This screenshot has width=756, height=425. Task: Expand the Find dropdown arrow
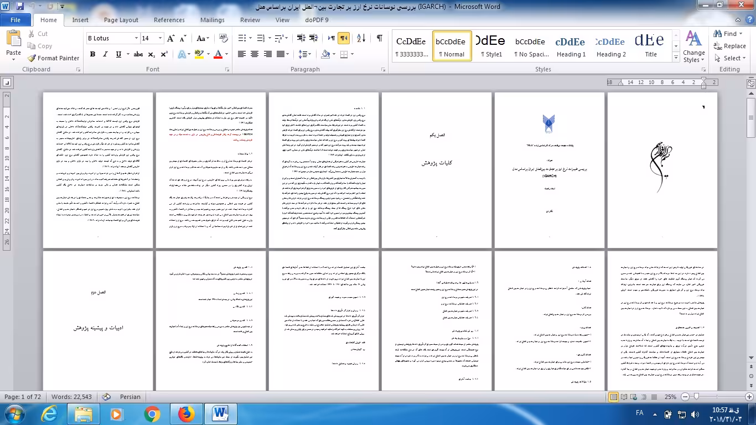click(742, 34)
